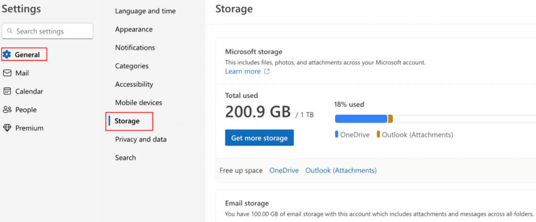Click the General gear icon

click(7, 54)
